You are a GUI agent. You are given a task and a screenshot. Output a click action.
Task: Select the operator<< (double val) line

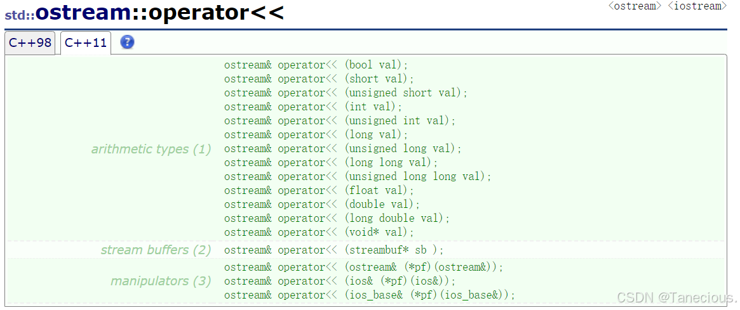[x=322, y=205]
